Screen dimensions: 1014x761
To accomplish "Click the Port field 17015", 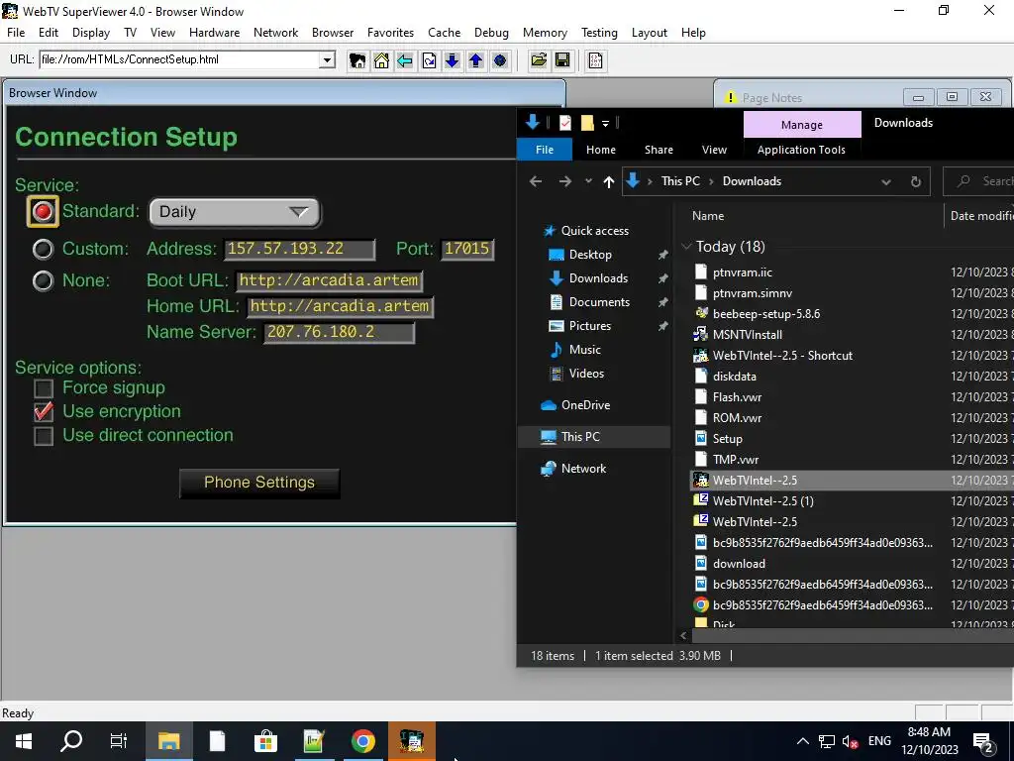I will click(x=467, y=249).
